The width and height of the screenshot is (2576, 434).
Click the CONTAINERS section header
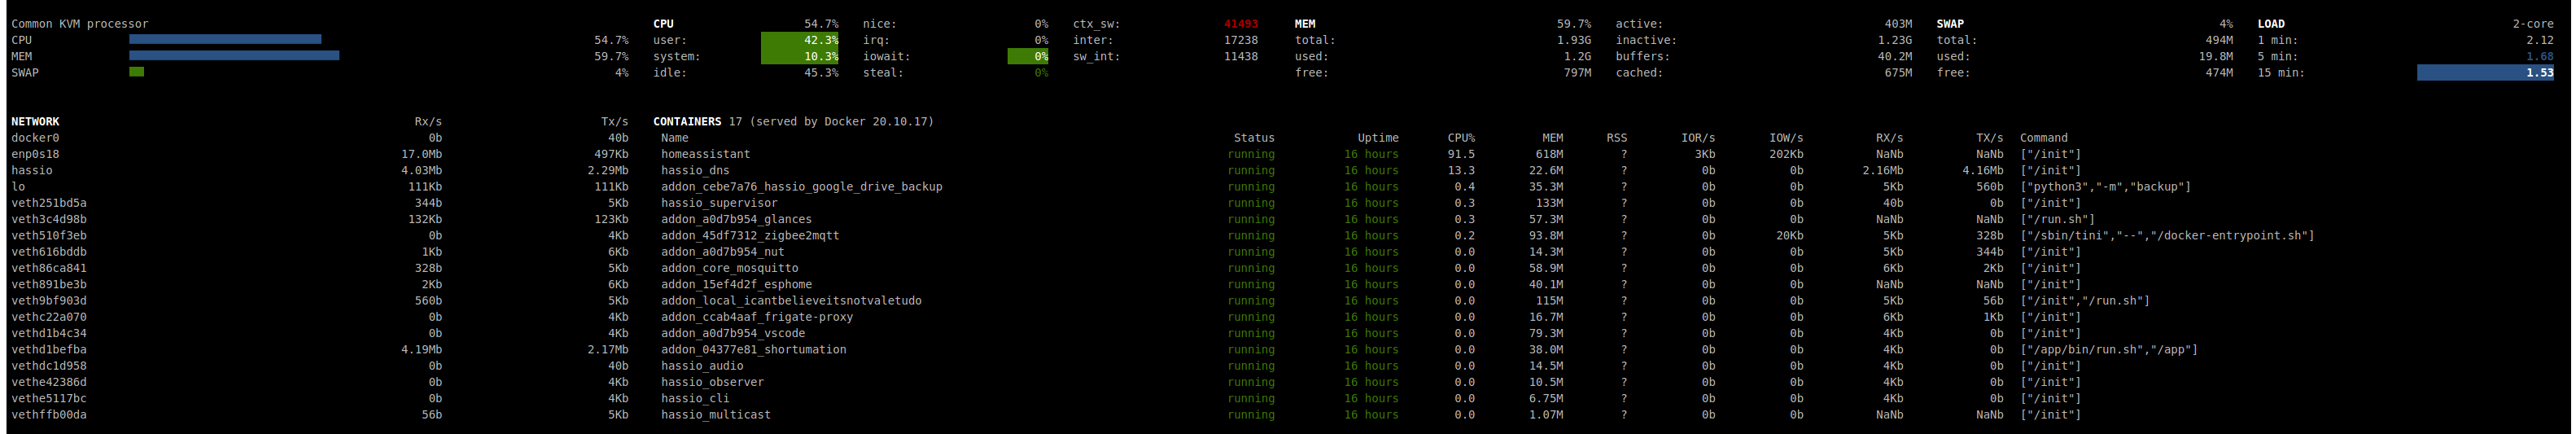point(687,122)
